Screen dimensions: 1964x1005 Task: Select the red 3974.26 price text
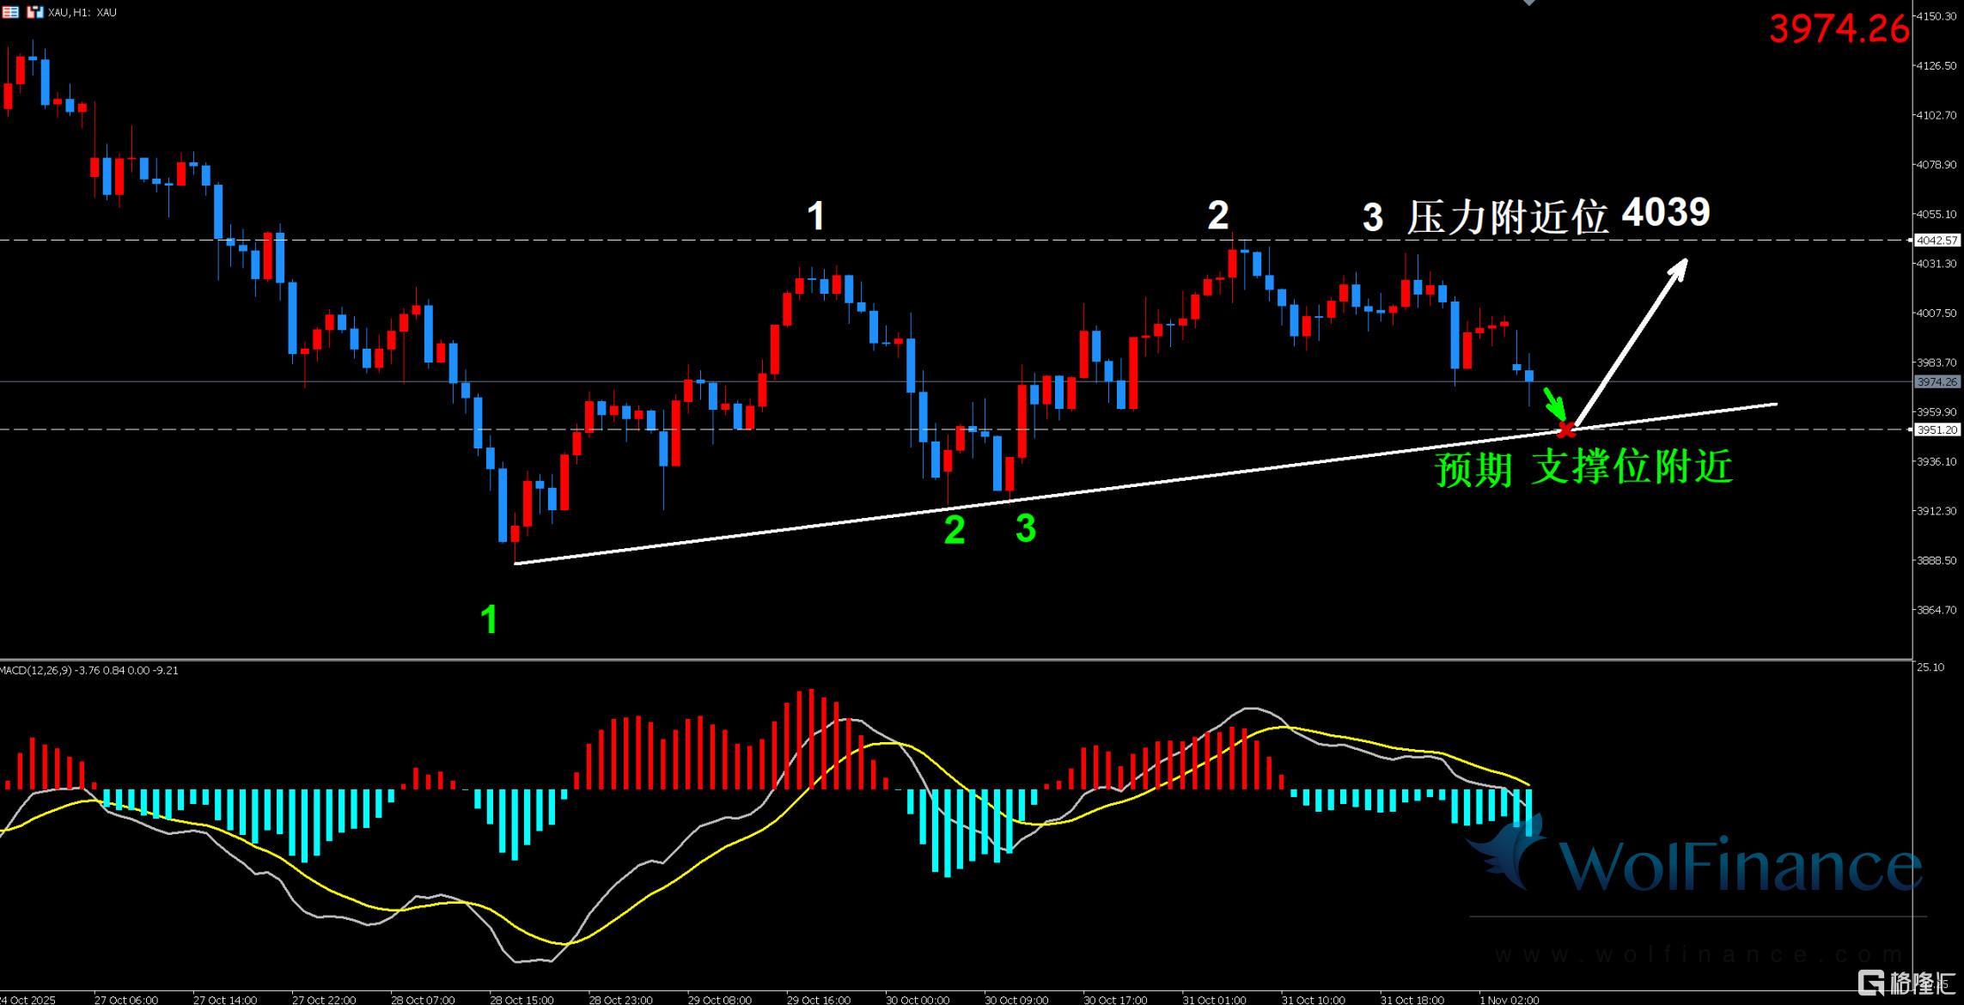(1839, 29)
